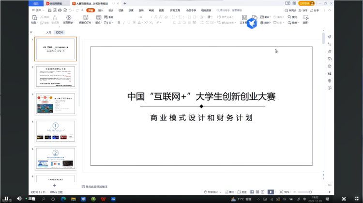Open the Developer Tools ribbon tab

click(x=175, y=10)
